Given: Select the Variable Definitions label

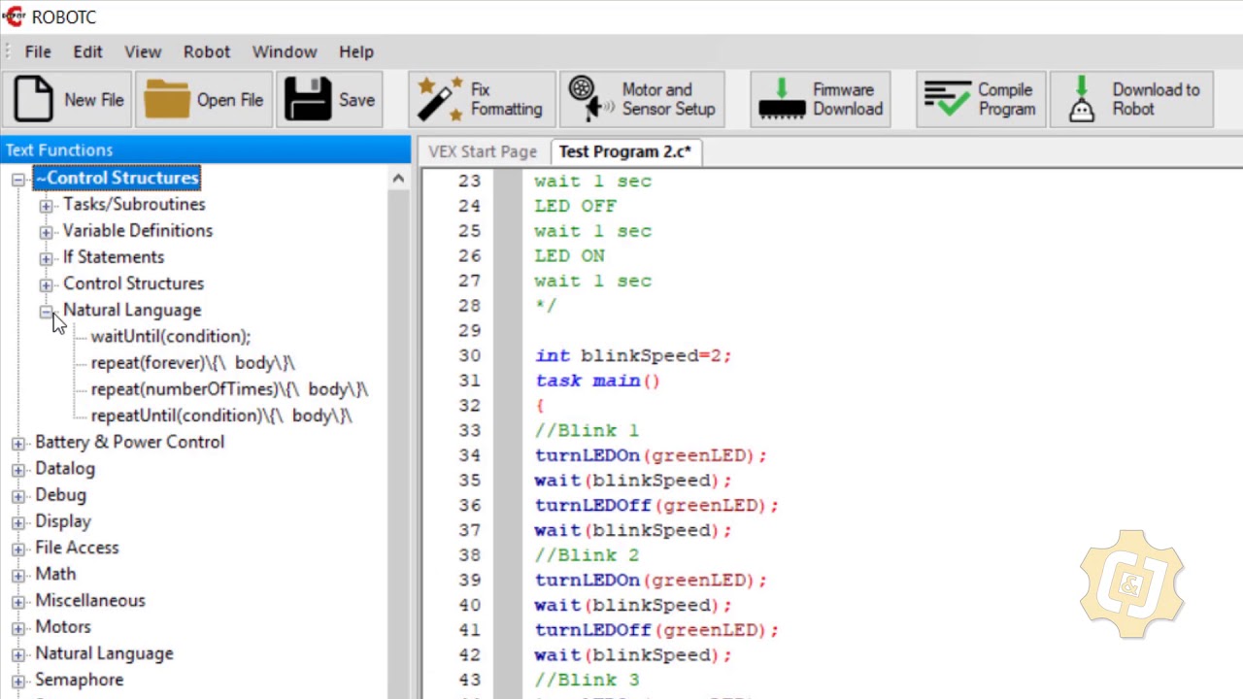Looking at the screenshot, I should coord(138,230).
